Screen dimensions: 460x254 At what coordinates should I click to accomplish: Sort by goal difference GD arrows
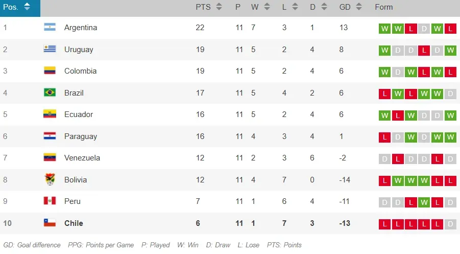(x=359, y=7)
